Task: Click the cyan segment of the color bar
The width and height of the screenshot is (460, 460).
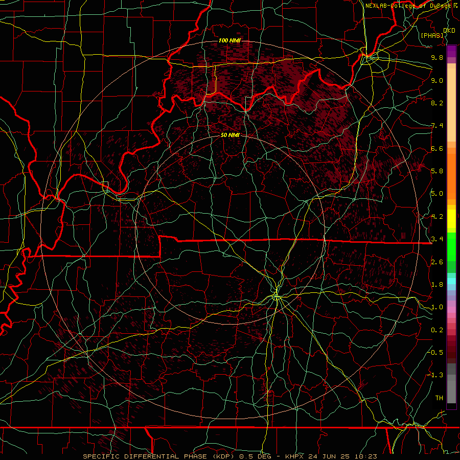Action: point(451,281)
